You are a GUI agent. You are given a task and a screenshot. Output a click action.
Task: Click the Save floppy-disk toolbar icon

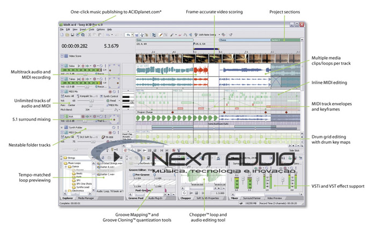pos(73,35)
